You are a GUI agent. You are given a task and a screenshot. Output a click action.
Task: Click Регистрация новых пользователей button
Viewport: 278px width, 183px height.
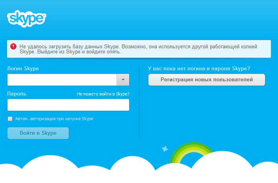207,80
